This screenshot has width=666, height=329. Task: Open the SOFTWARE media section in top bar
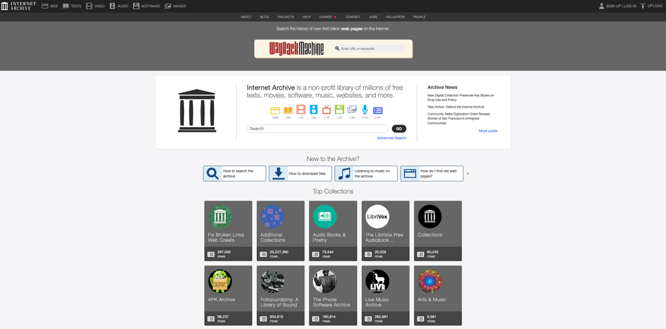coord(146,6)
